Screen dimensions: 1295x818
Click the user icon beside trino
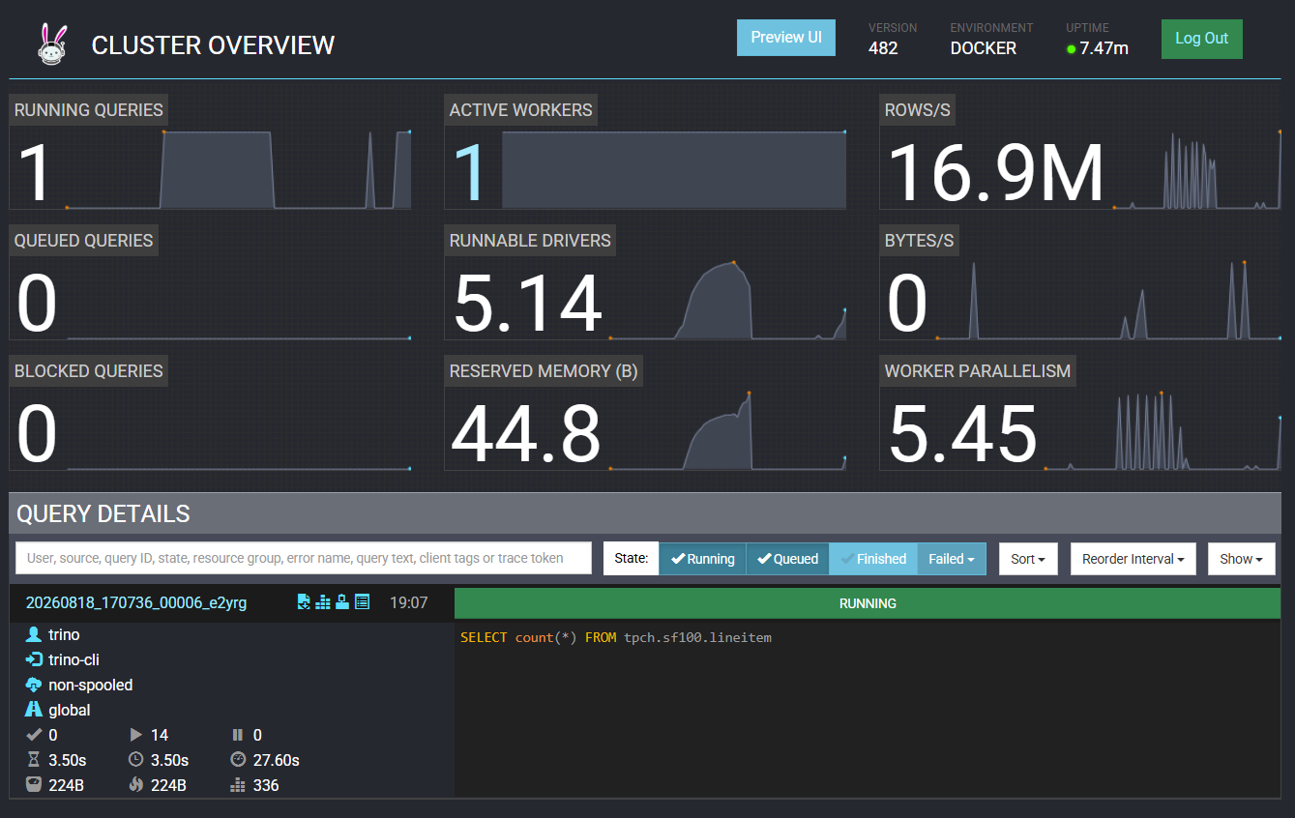[34, 634]
